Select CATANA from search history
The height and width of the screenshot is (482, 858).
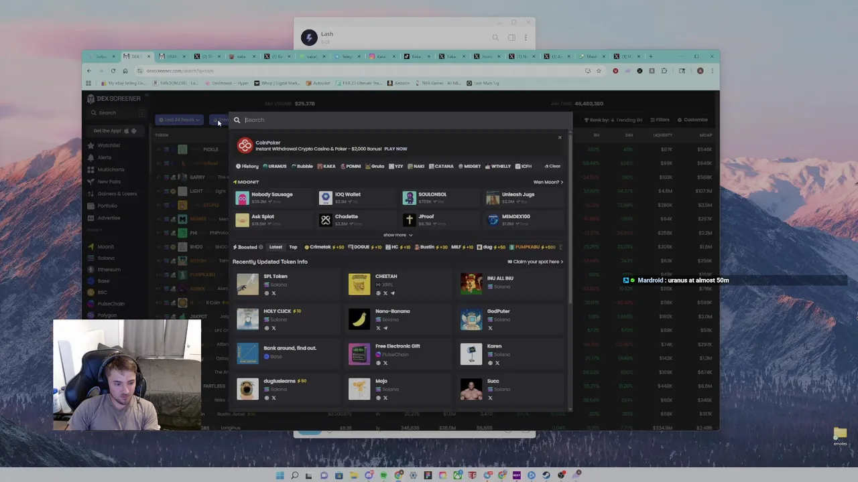[x=441, y=166]
